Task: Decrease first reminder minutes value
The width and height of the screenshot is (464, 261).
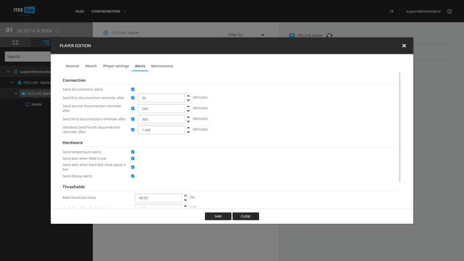Action: 188,100
